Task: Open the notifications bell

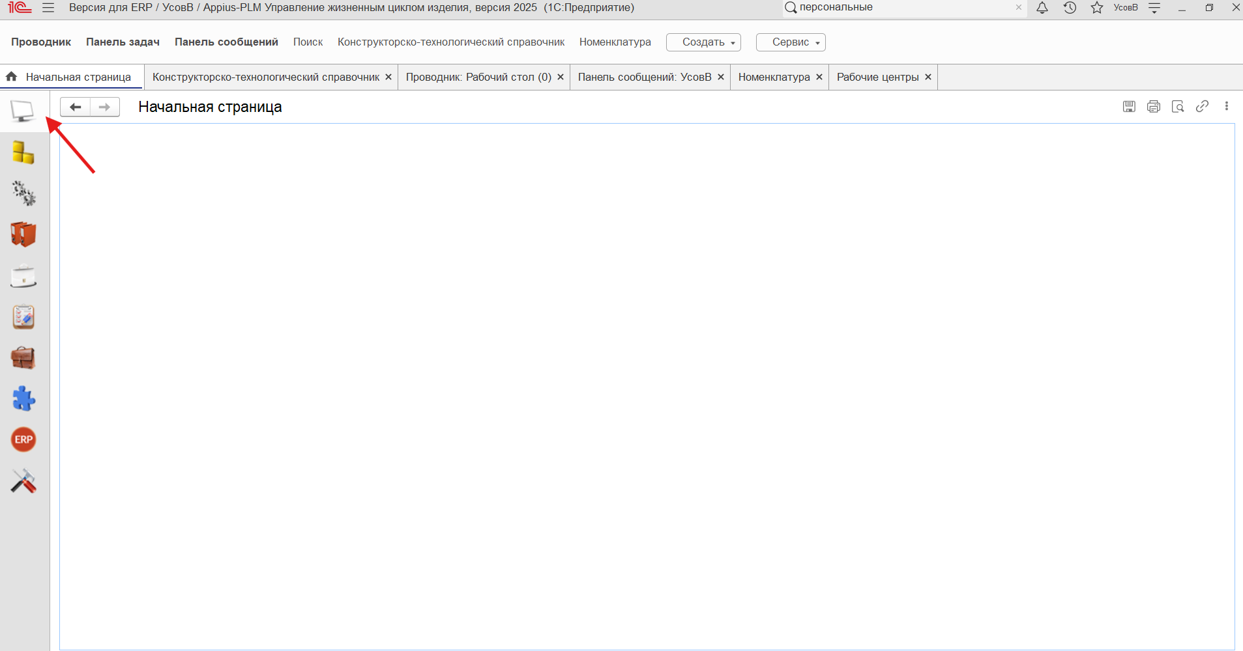Action: [x=1042, y=8]
